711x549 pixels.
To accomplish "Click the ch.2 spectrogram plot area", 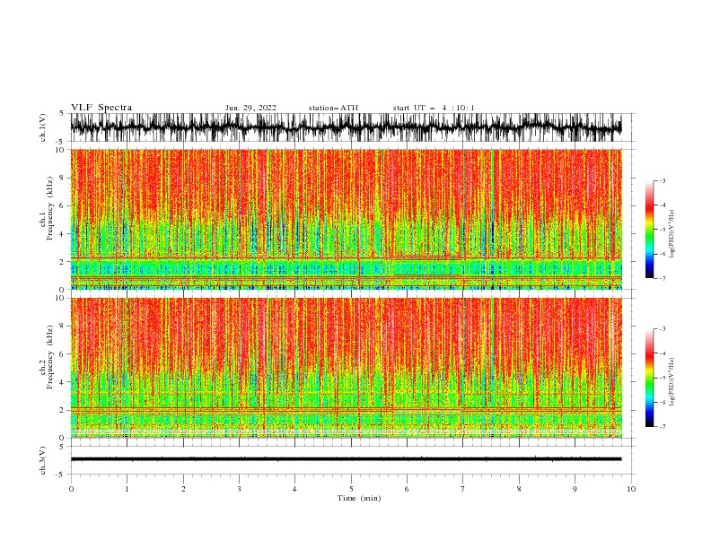I will pyautogui.click(x=346, y=368).
